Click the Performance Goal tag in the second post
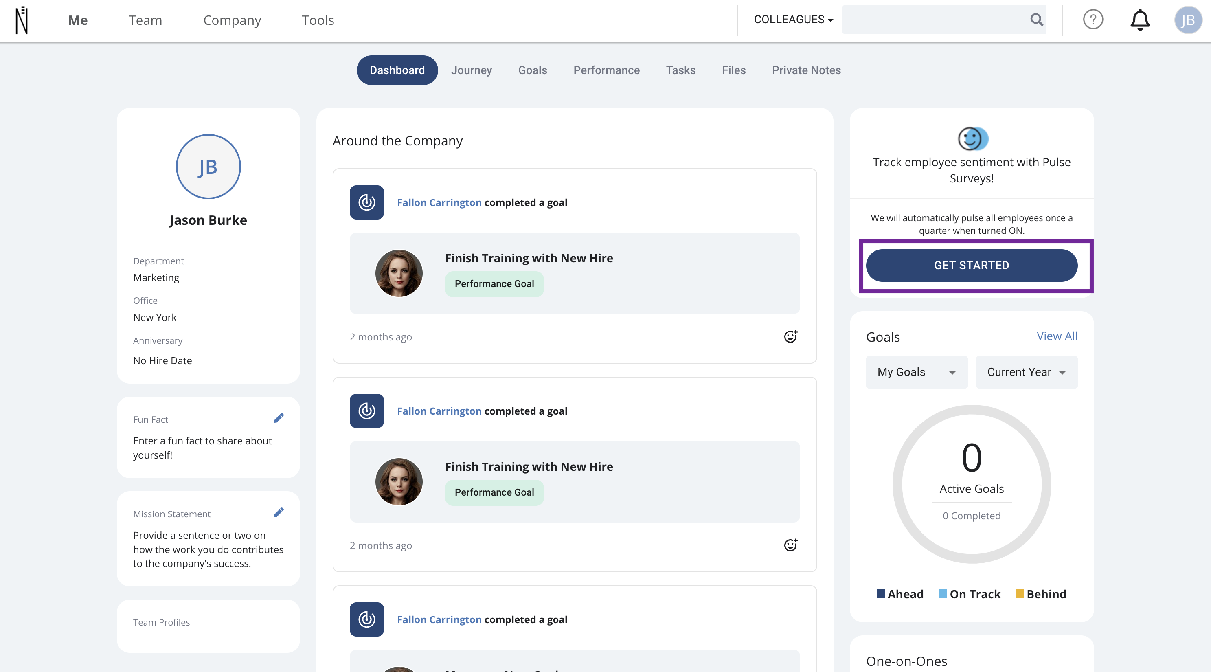This screenshot has height=672, width=1211. (x=494, y=492)
